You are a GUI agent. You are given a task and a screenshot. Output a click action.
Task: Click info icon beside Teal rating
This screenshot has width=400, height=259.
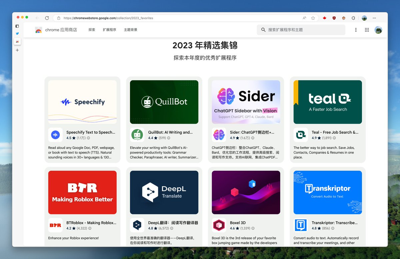pos(334,138)
